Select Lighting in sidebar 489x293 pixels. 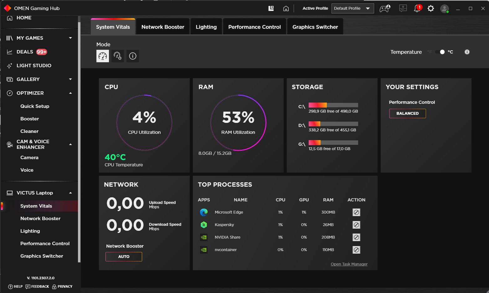click(x=30, y=231)
